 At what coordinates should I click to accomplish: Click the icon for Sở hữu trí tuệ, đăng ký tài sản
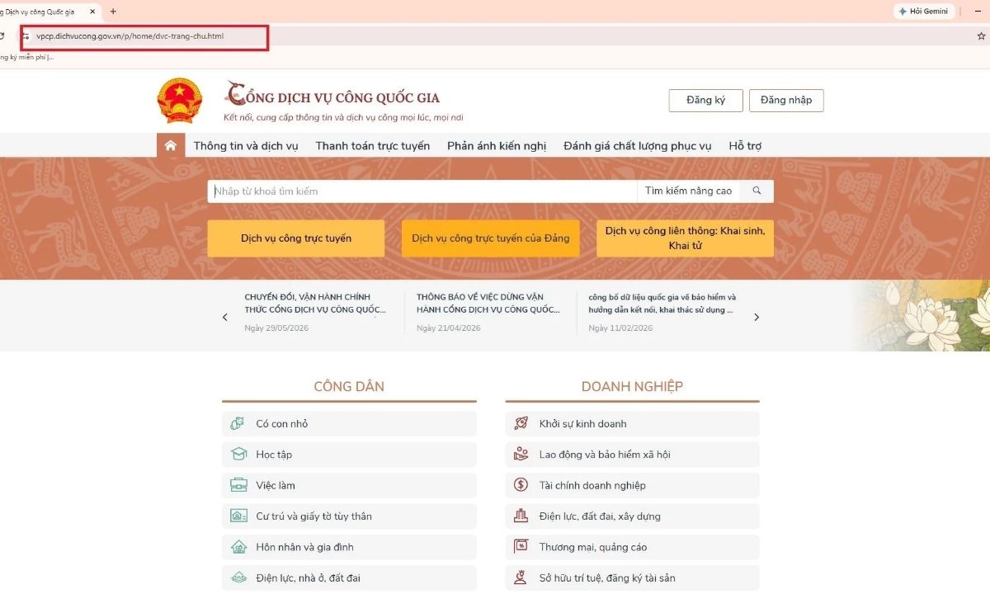click(521, 577)
